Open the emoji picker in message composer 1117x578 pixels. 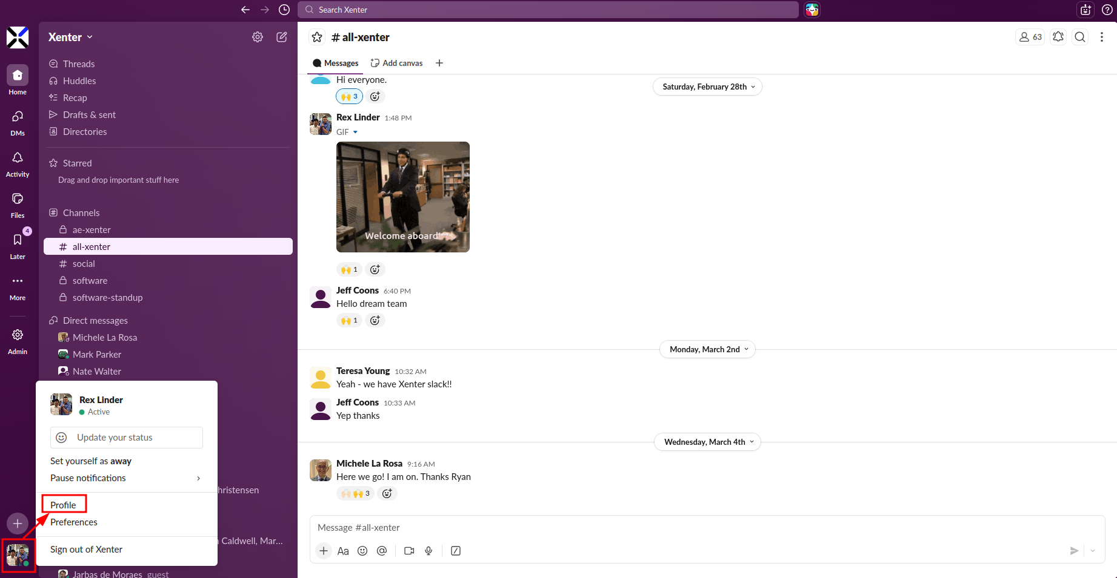(362, 551)
